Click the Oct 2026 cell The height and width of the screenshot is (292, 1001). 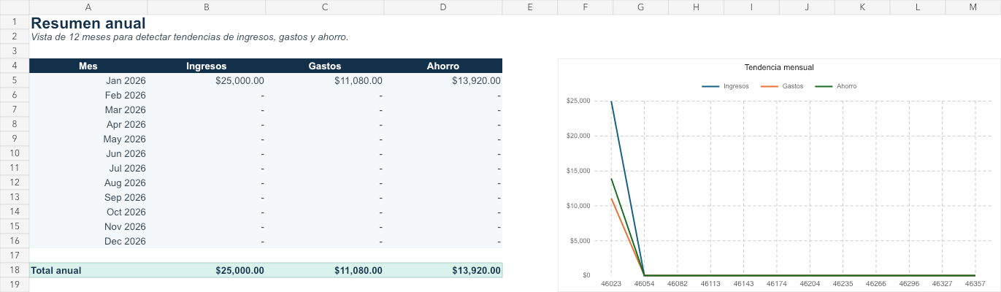(x=88, y=212)
